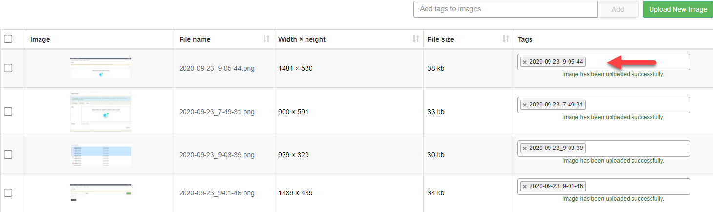Viewport: 713px width, 212px height.
Task: Open thumbnail of 2020-09-23_9-01-46.png
Action: (x=101, y=192)
